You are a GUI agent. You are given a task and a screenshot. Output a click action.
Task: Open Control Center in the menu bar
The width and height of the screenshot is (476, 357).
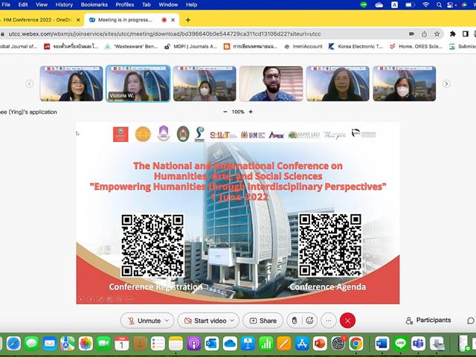click(451, 4)
